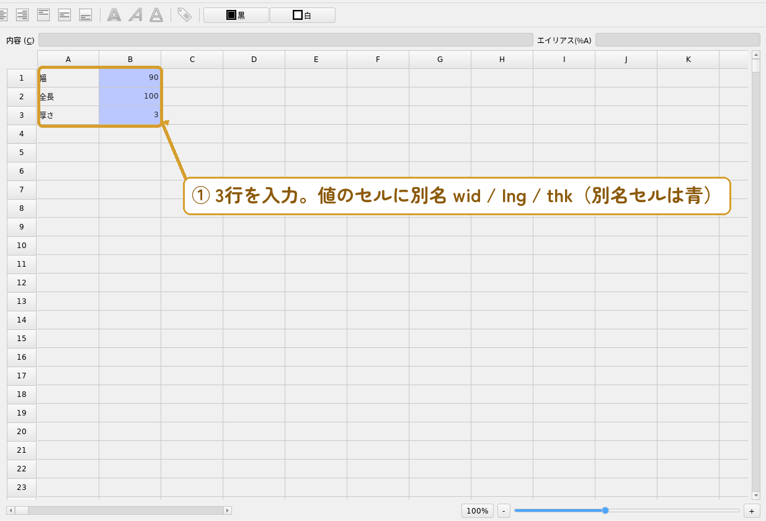
Task: Click the horizontal scrollbar thumb
Action: (x=22, y=510)
